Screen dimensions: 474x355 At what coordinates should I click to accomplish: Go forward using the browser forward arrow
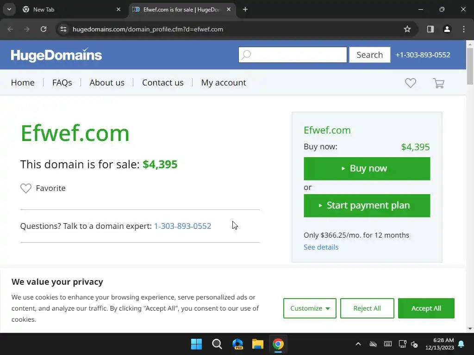tap(27, 29)
